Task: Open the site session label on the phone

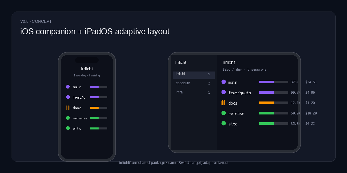Action: (77, 129)
